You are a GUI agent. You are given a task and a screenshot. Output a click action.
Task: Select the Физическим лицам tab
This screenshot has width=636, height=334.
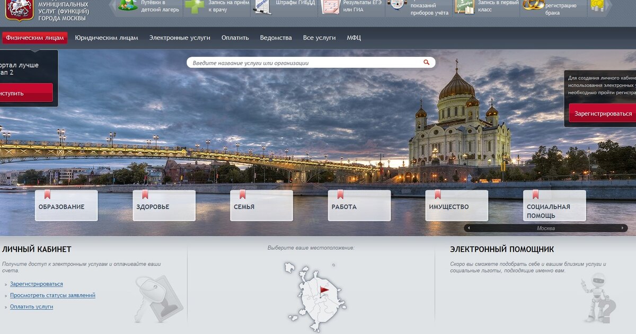point(35,38)
